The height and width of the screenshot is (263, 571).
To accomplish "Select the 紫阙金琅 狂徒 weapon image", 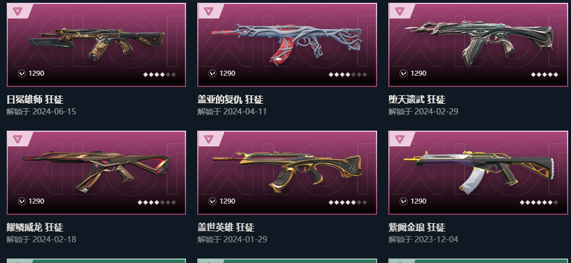I will click(x=478, y=173).
